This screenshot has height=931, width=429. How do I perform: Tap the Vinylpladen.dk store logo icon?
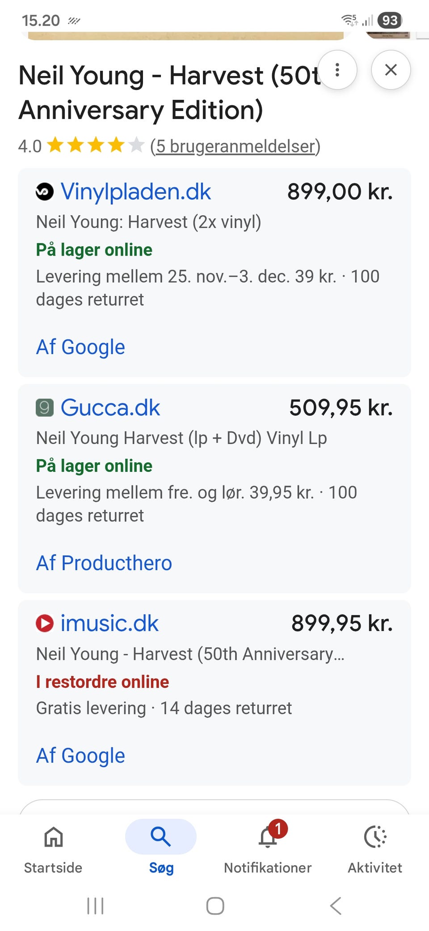pyautogui.click(x=45, y=192)
